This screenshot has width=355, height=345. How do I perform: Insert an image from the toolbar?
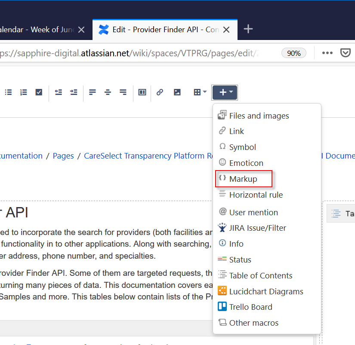(177, 92)
